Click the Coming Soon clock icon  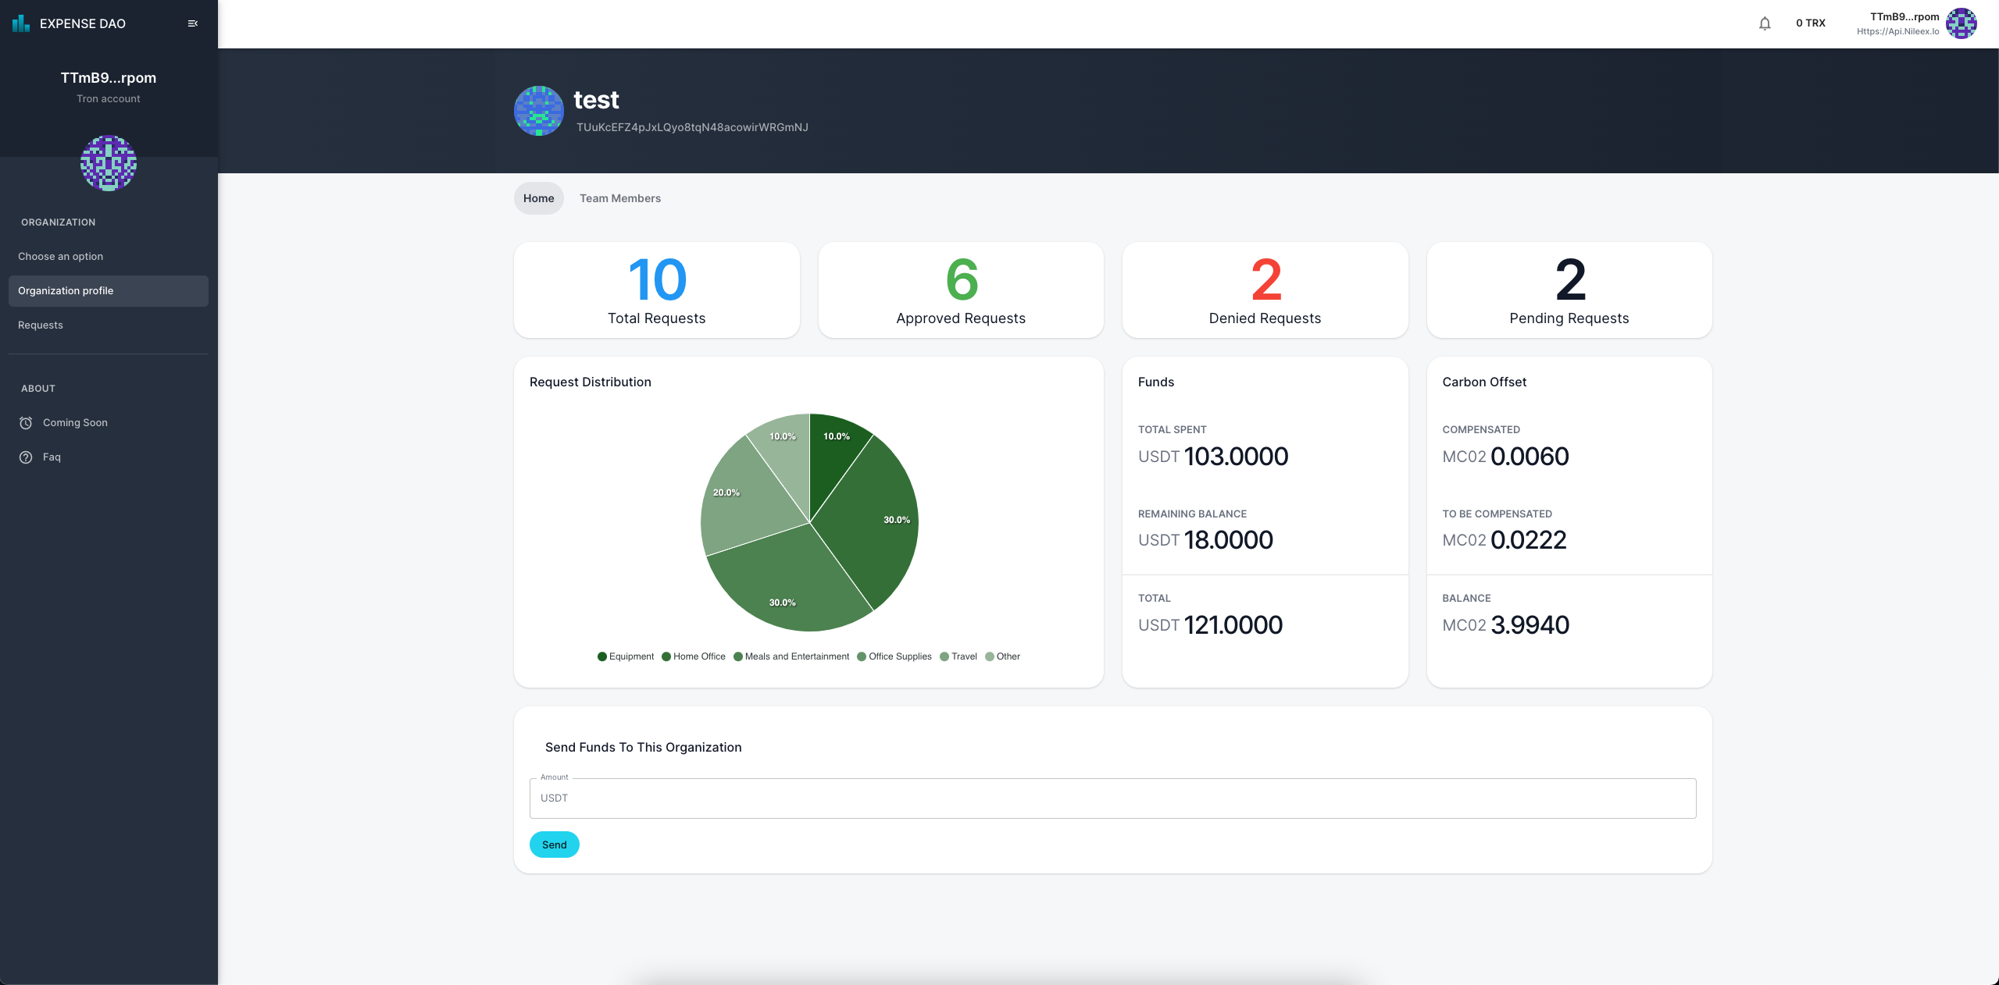point(26,423)
